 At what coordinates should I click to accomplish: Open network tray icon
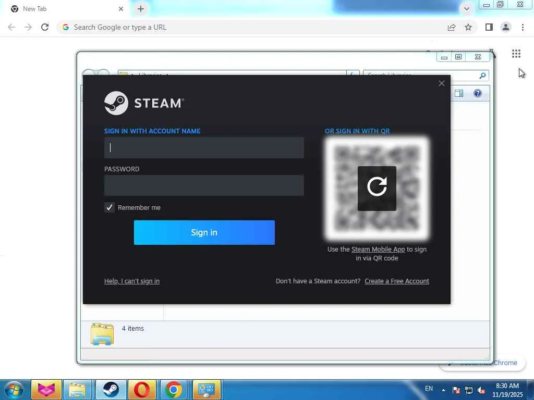469,390
